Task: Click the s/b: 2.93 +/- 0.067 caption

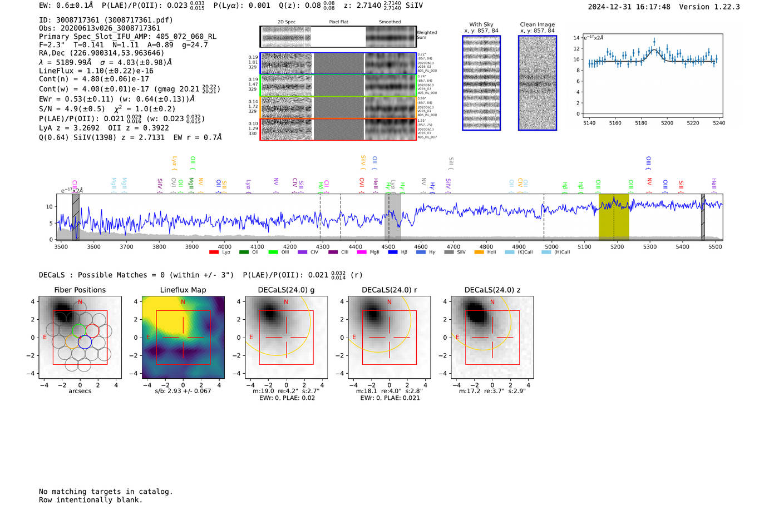Action: coord(183,391)
